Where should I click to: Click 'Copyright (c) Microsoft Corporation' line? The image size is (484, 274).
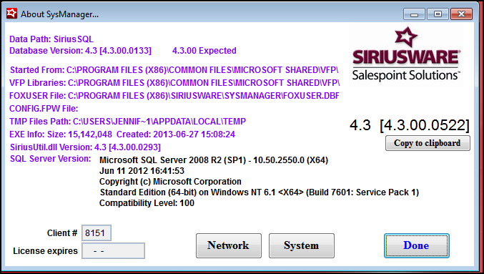coord(170,182)
